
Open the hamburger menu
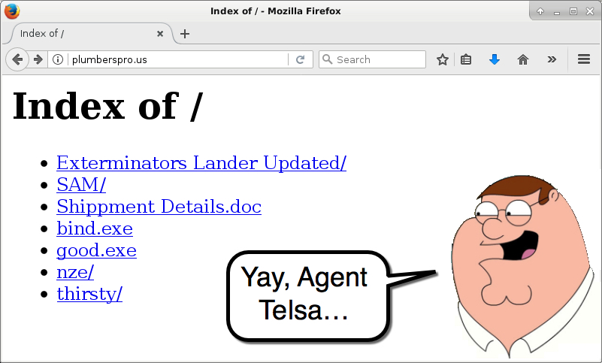(x=584, y=59)
